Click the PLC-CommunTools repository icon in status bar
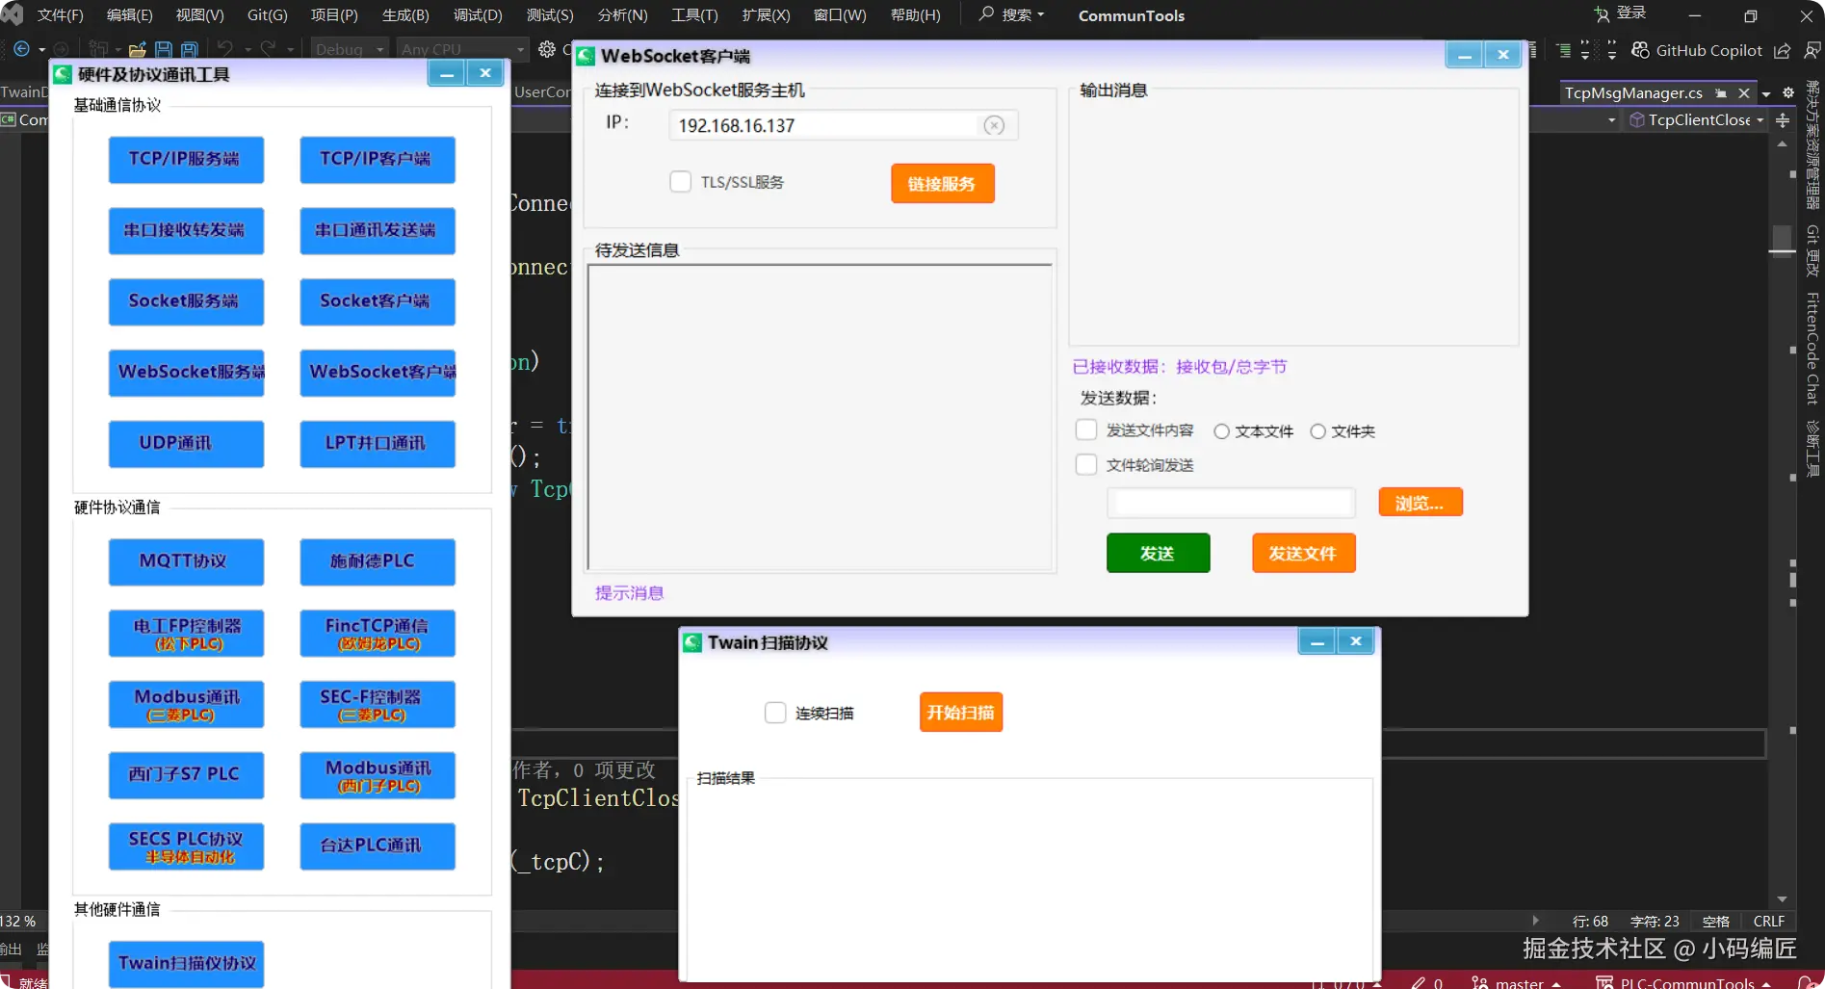 (1604, 982)
